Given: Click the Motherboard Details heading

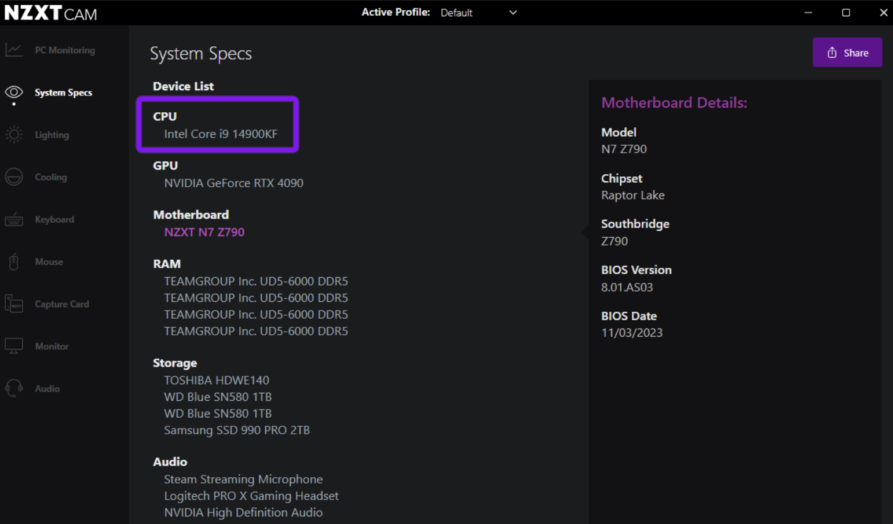Looking at the screenshot, I should click(674, 103).
